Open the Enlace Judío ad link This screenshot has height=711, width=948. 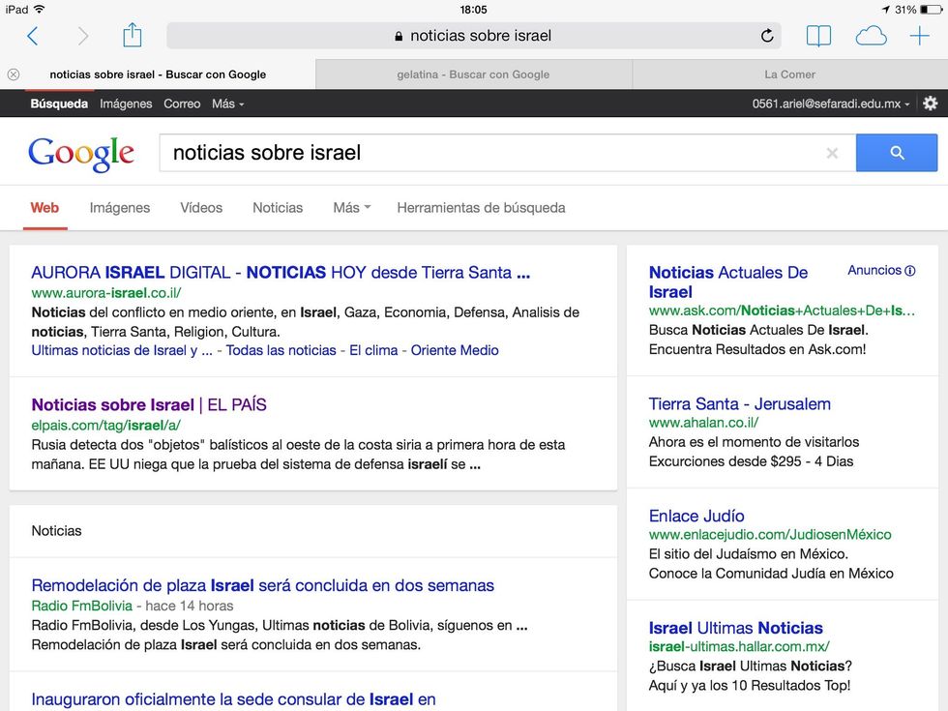(696, 516)
